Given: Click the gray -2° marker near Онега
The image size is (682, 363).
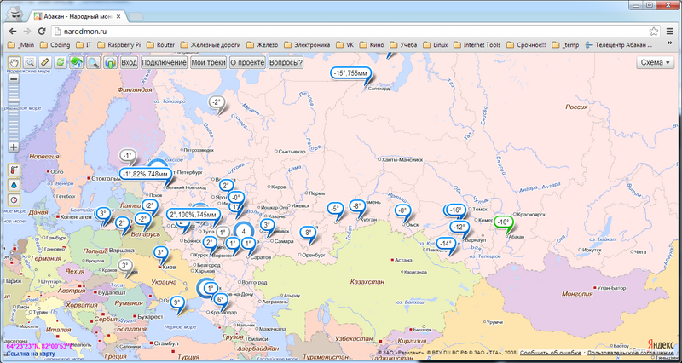Looking at the screenshot, I should tap(217, 102).
